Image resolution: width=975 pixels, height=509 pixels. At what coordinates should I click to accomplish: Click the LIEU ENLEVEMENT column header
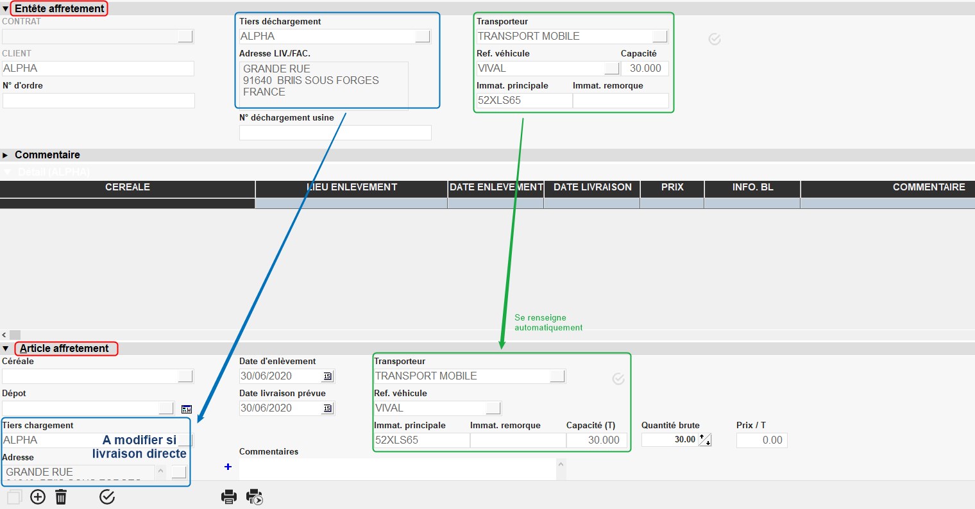[x=352, y=187]
